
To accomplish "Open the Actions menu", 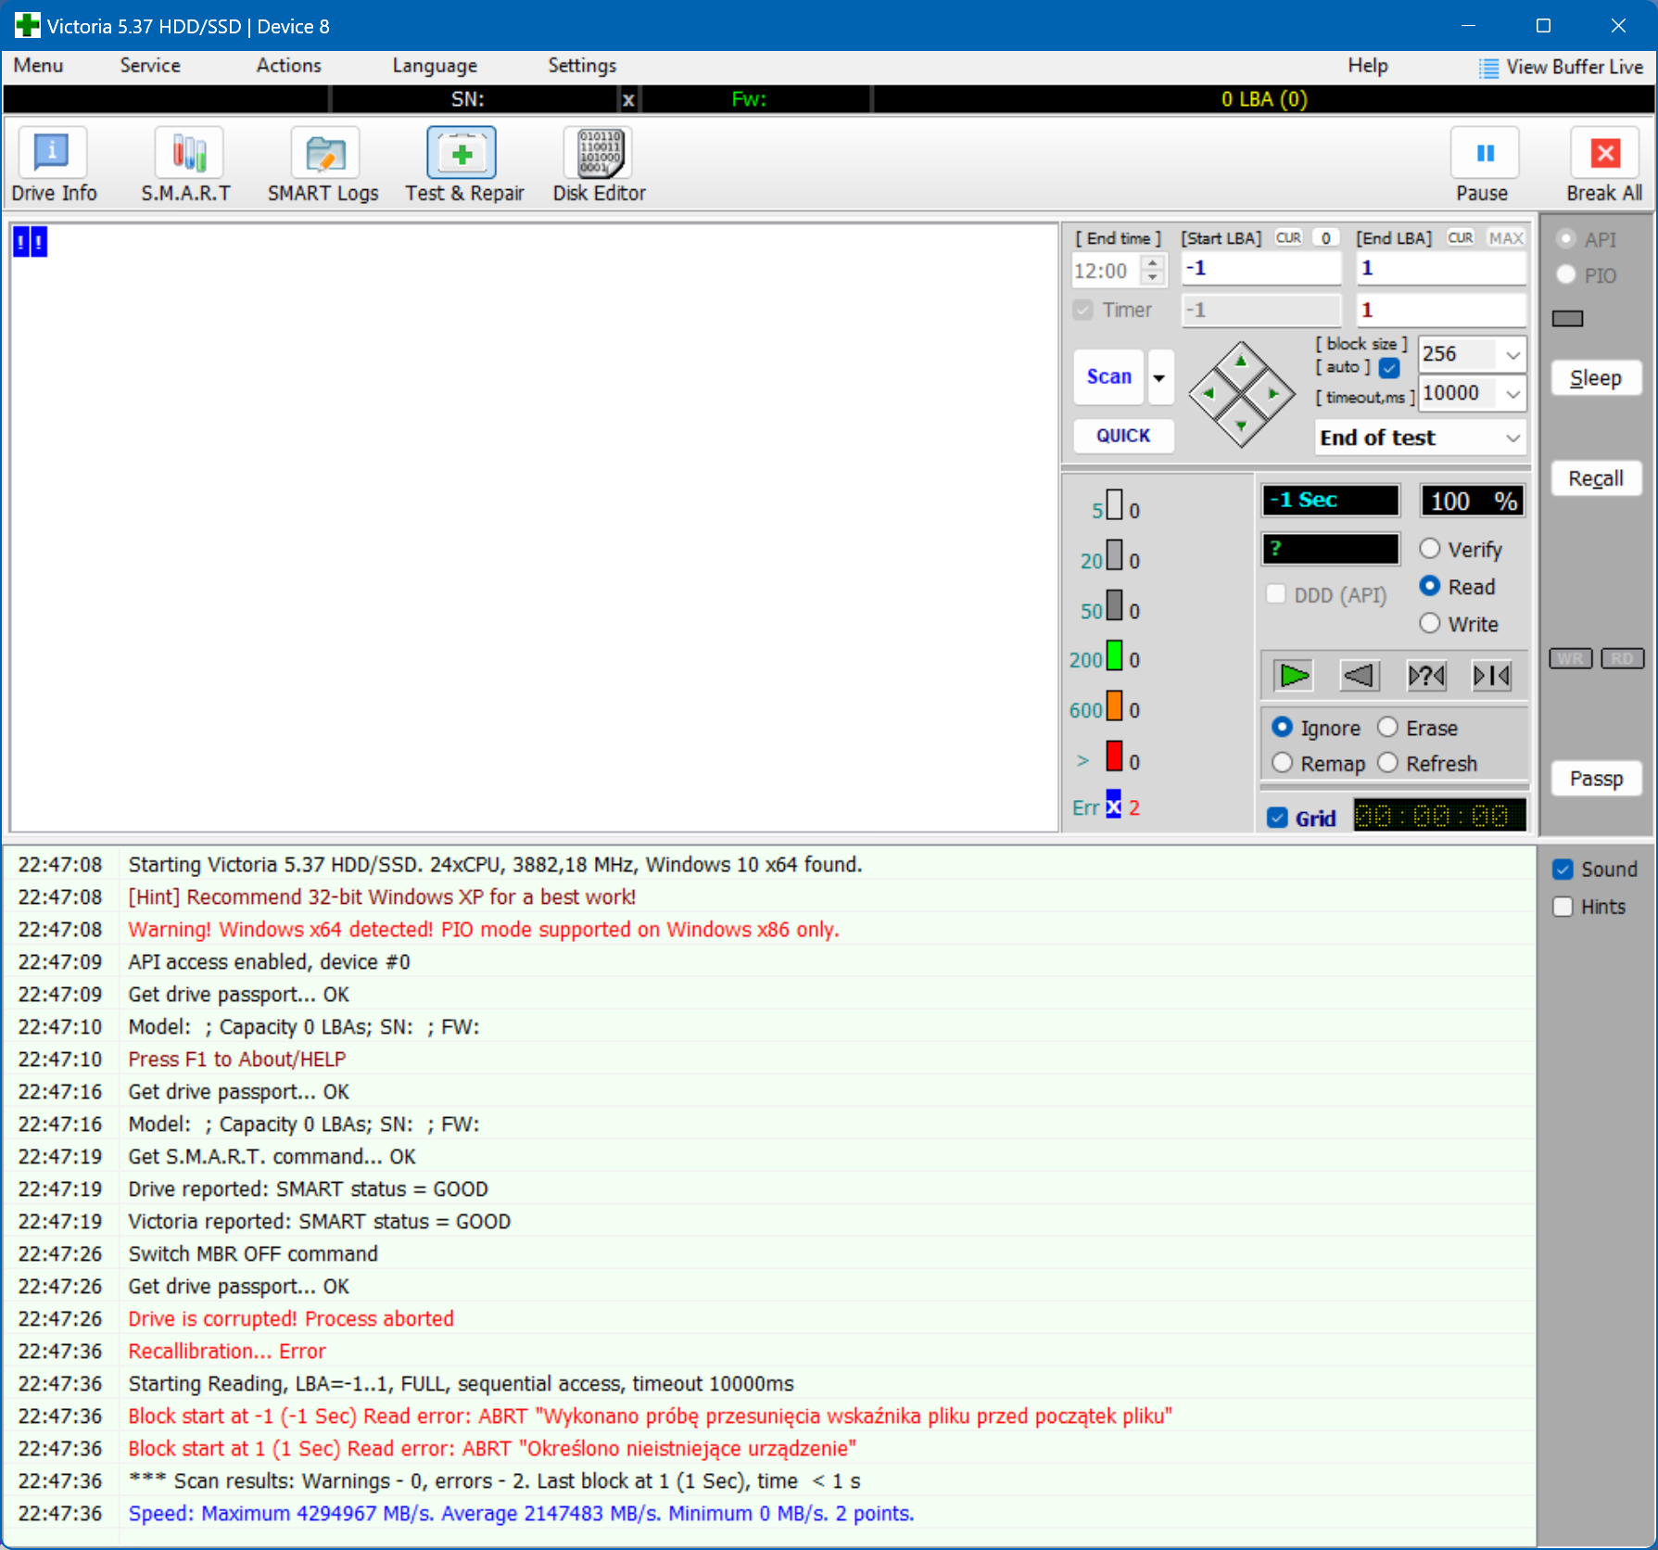I will coord(289,66).
